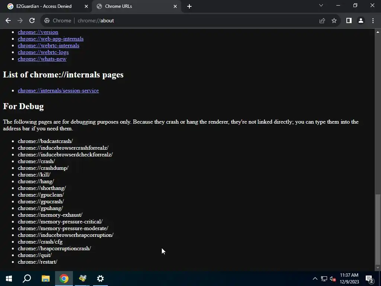This screenshot has width=381, height=286.
Task: Go back to the previous page
Action: click(8, 21)
